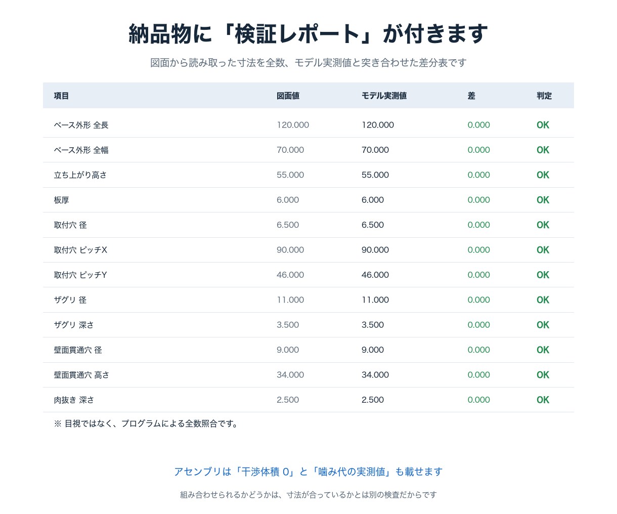Click the OK verdict for 取付穴 ピッチY
Screen dimensions: 617x514
point(543,275)
